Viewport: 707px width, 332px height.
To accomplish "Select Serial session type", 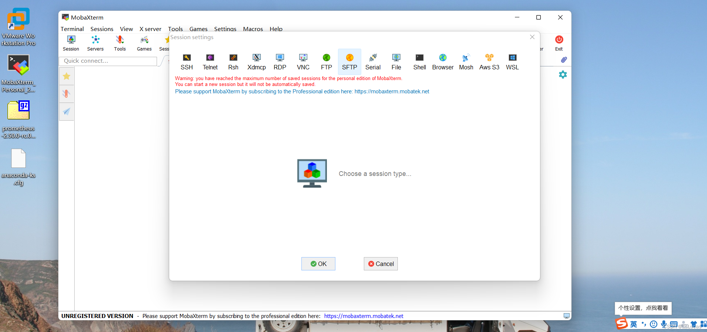I will click(373, 62).
